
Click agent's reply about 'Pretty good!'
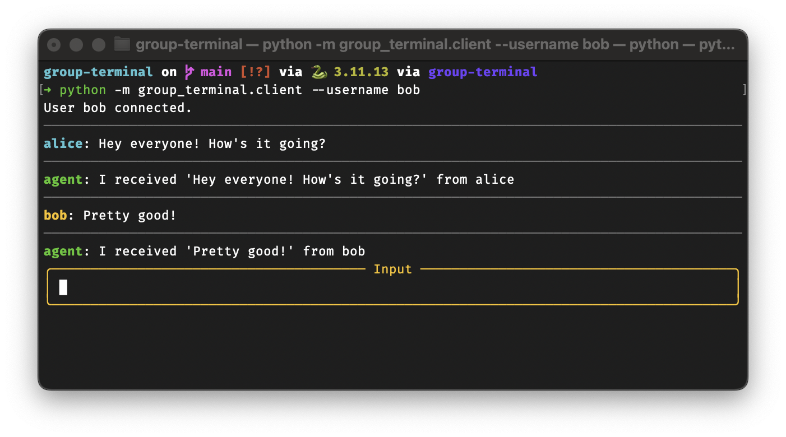click(232, 252)
